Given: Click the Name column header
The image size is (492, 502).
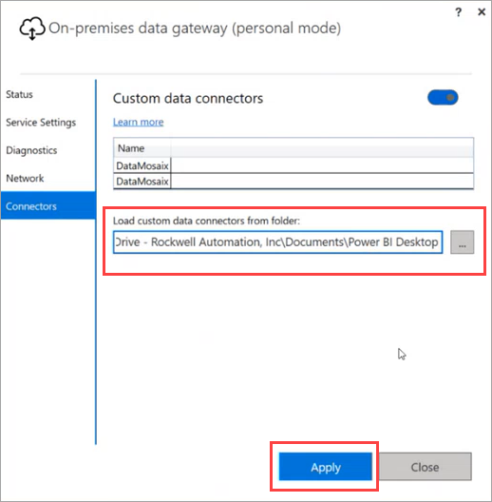Looking at the screenshot, I should tap(142, 148).
